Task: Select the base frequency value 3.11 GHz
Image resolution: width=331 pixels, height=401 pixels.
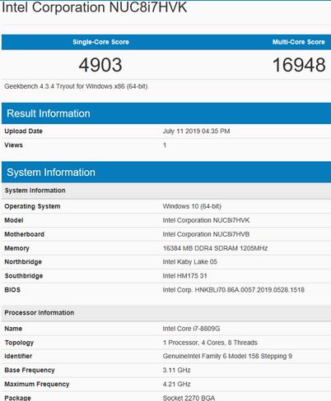Action: point(176,371)
